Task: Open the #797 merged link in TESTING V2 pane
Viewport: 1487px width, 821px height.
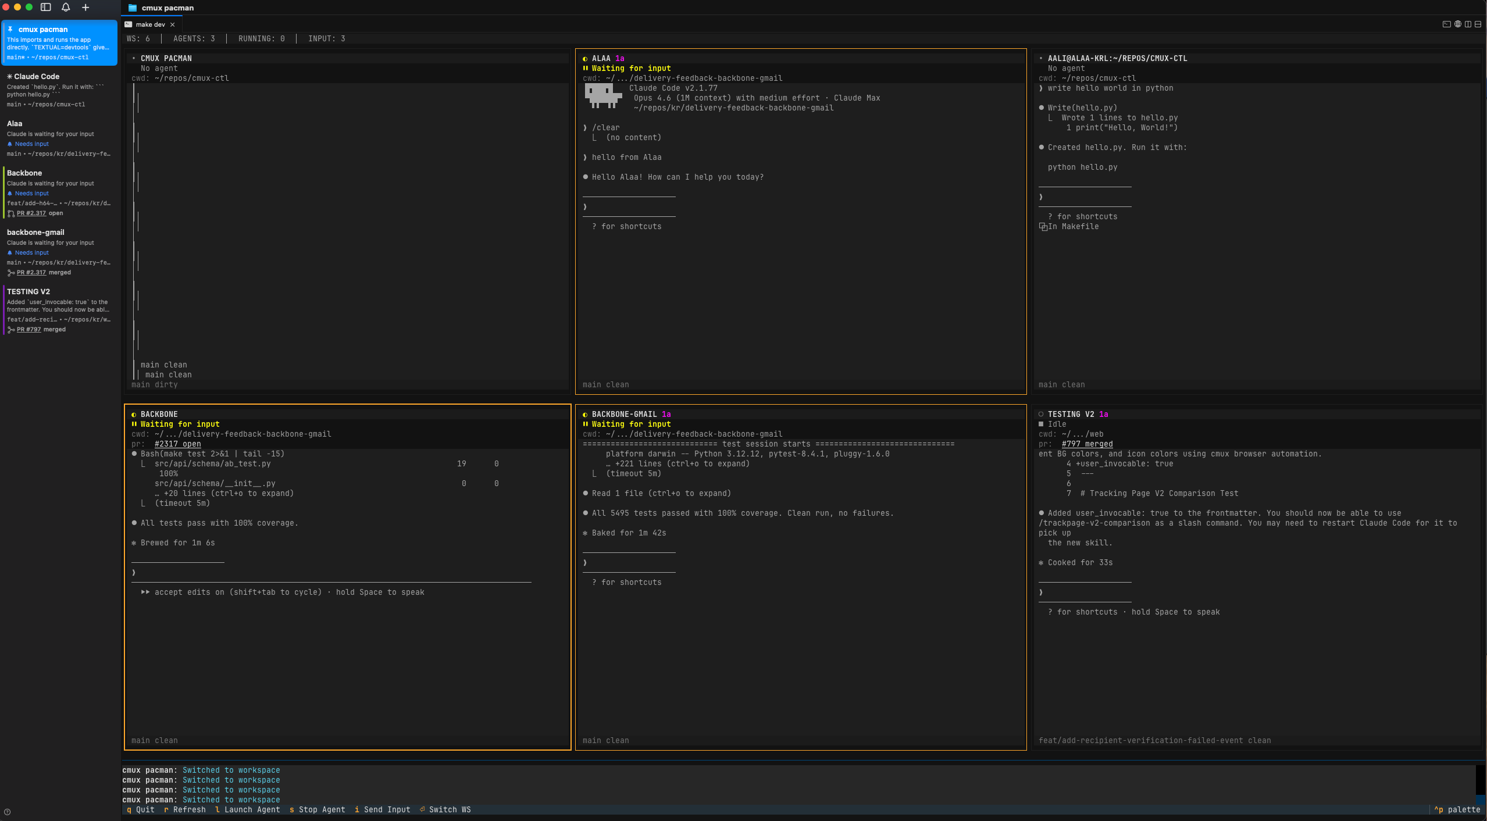Action: pyautogui.click(x=1087, y=444)
